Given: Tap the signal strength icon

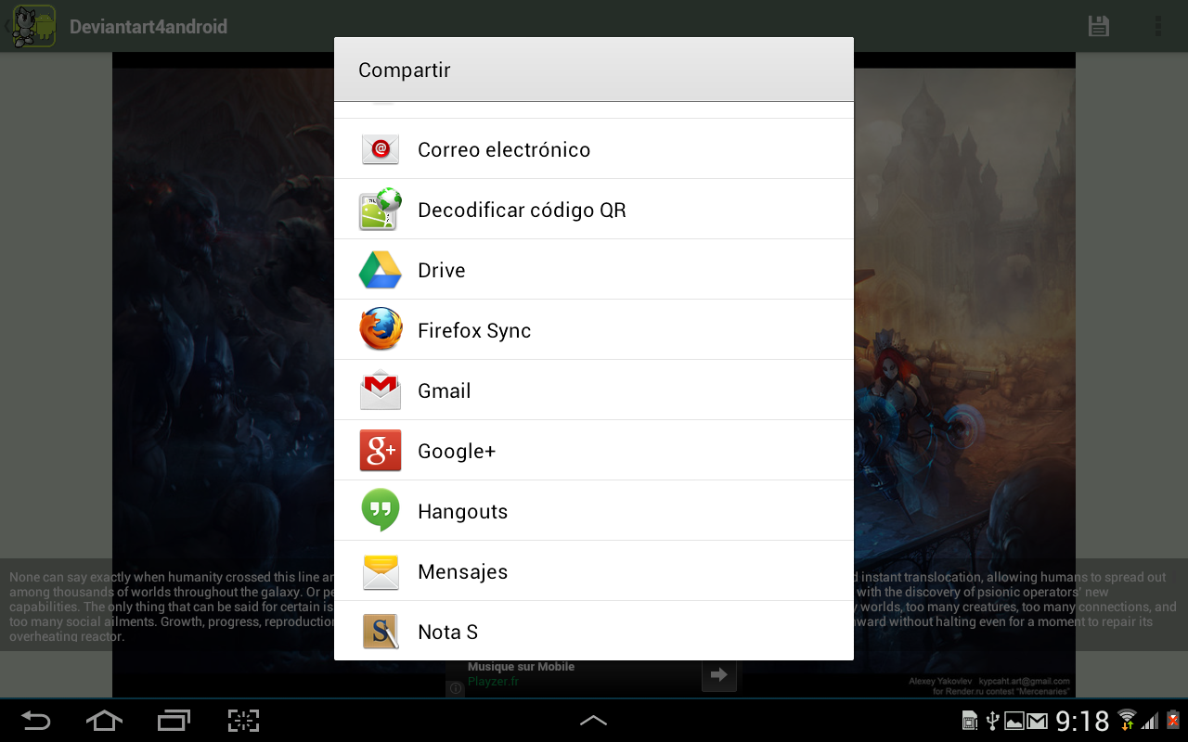Looking at the screenshot, I should pos(1151,721).
